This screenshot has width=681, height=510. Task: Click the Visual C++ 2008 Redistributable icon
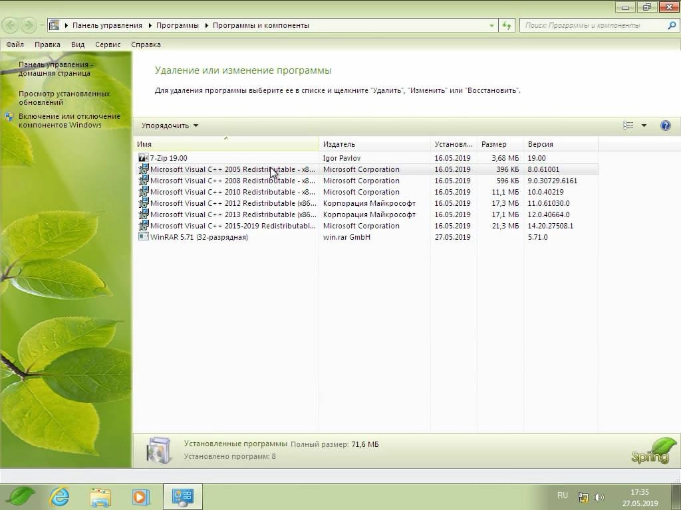tap(144, 181)
